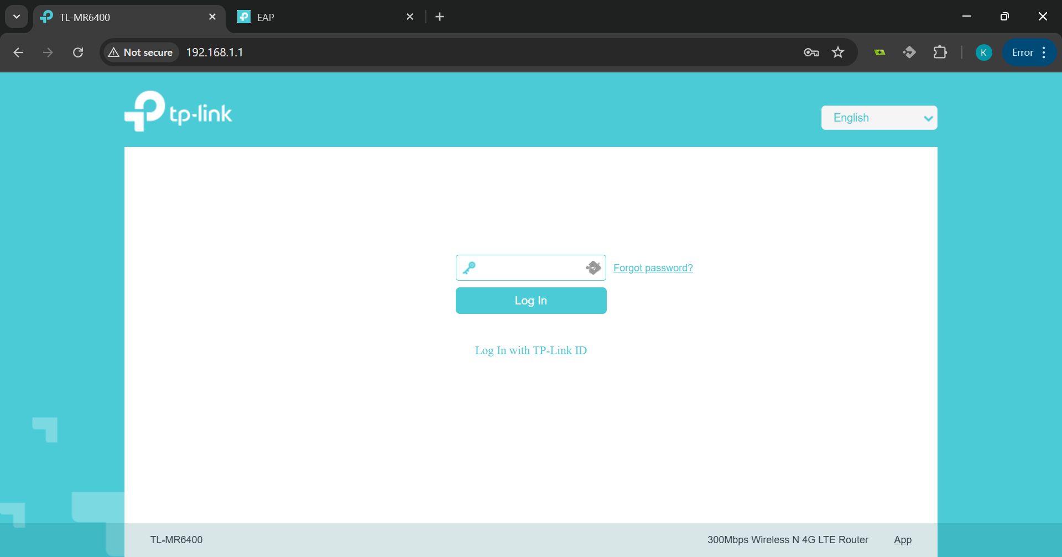Expand the English language dropdown

click(879, 118)
